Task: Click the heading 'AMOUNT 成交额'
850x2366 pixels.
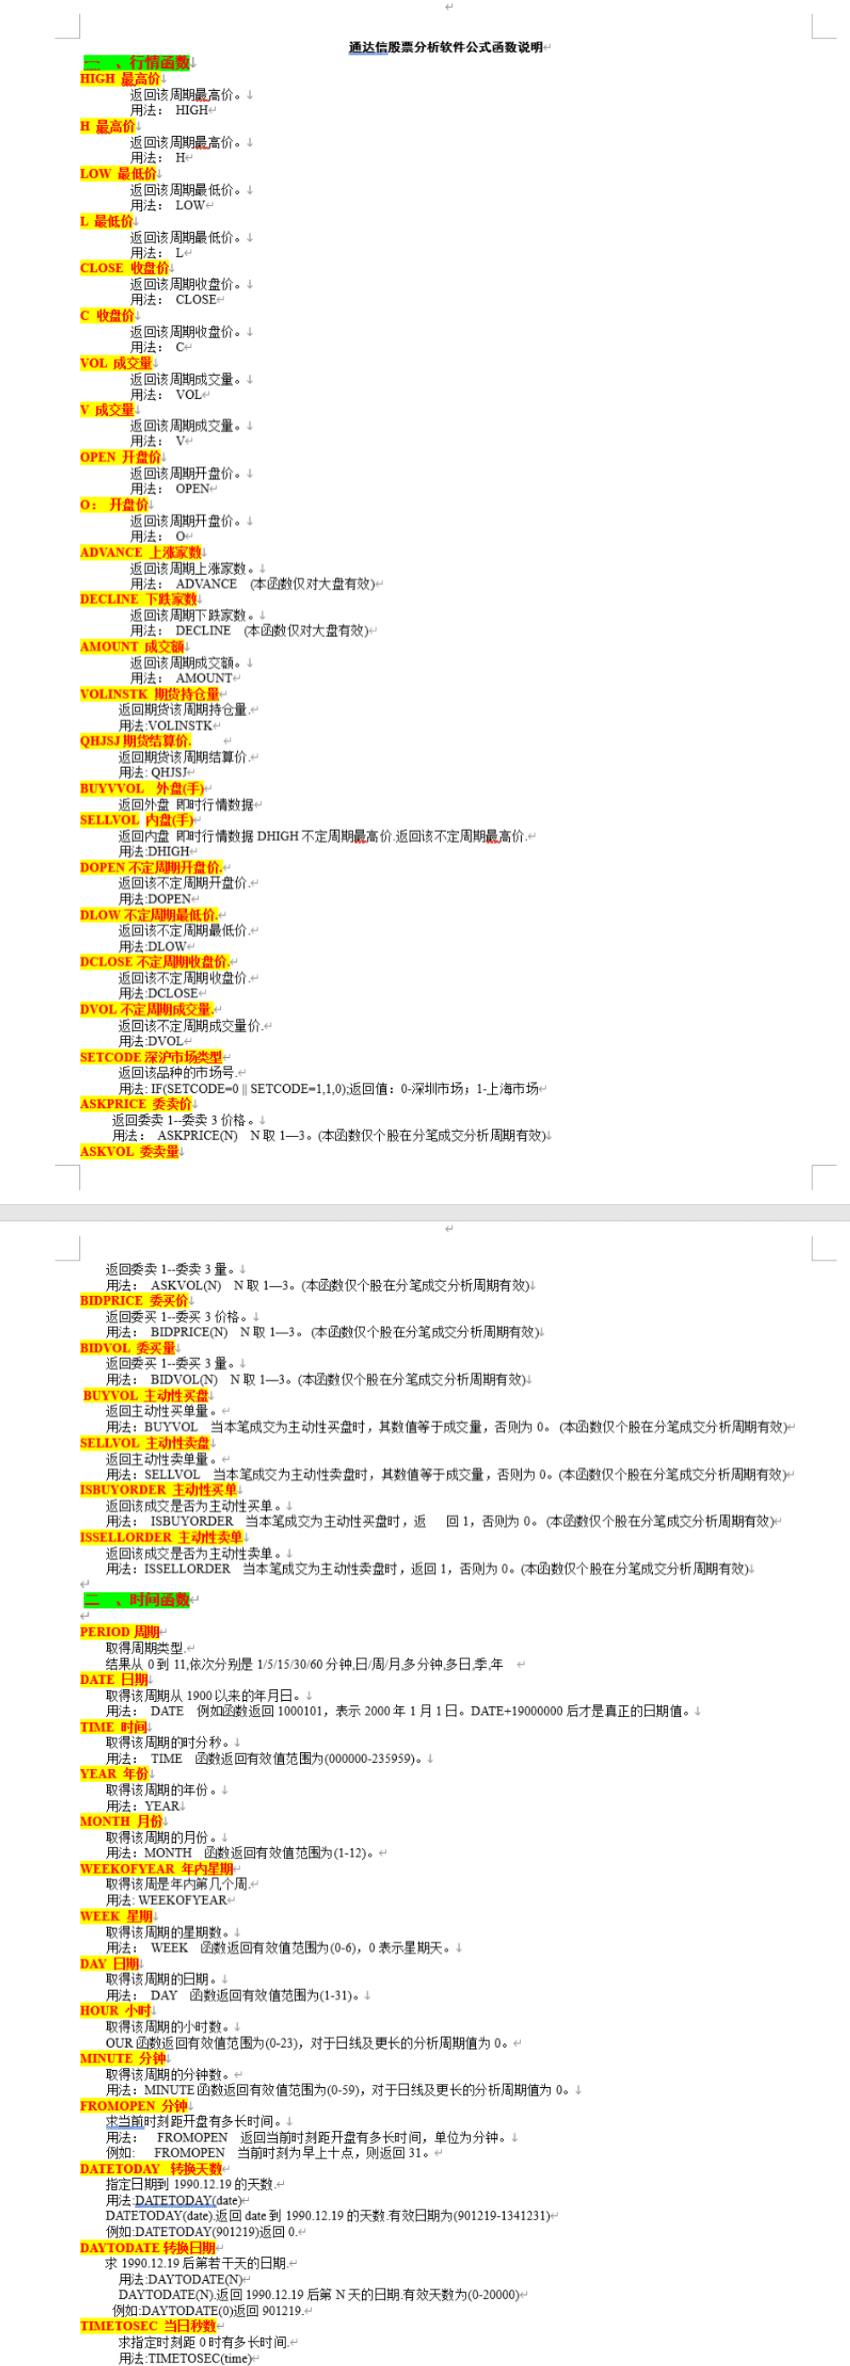Action: tap(133, 646)
